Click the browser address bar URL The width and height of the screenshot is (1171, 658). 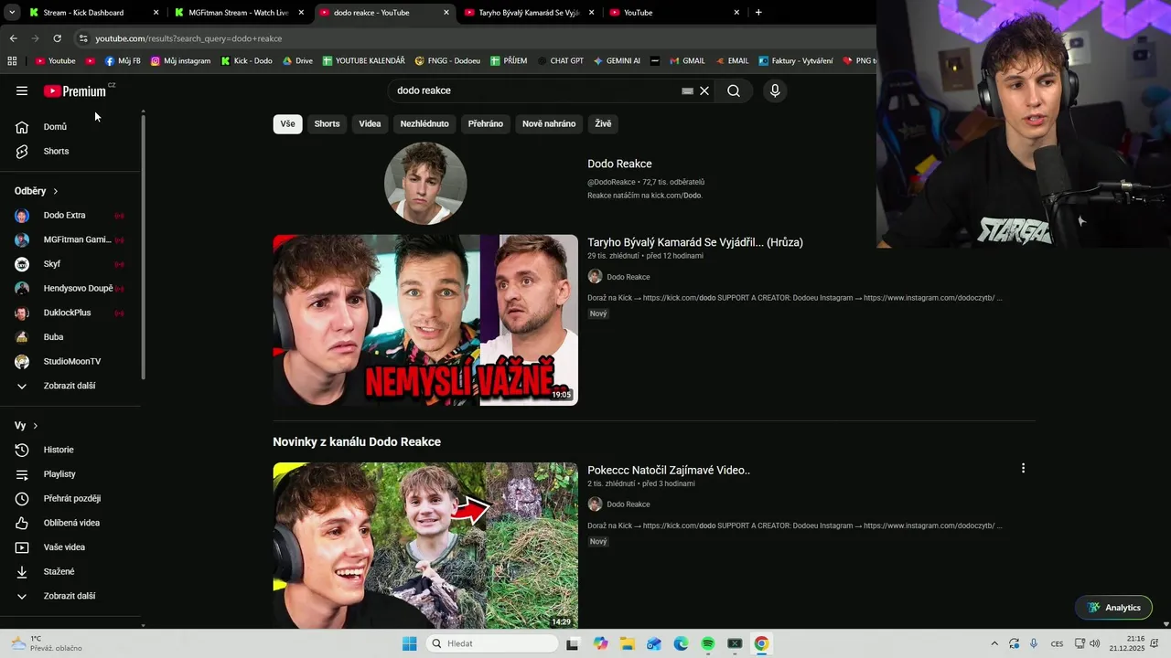188,38
